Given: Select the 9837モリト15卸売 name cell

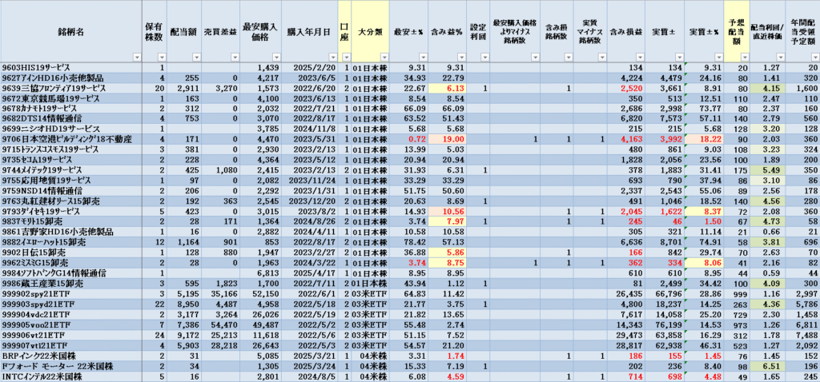Looking at the screenshot, I should click(71, 221).
